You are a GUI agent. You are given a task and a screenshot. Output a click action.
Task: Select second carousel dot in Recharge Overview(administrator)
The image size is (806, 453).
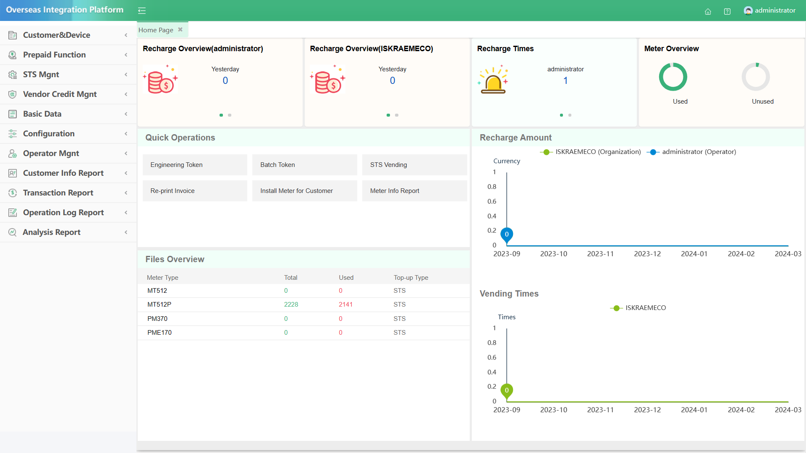pos(230,115)
